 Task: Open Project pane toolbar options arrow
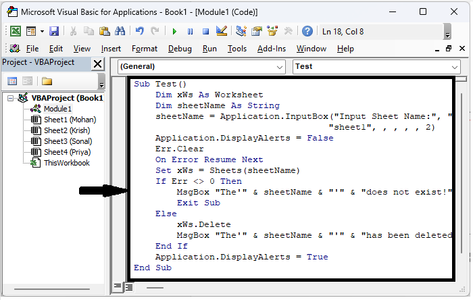pos(101,81)
